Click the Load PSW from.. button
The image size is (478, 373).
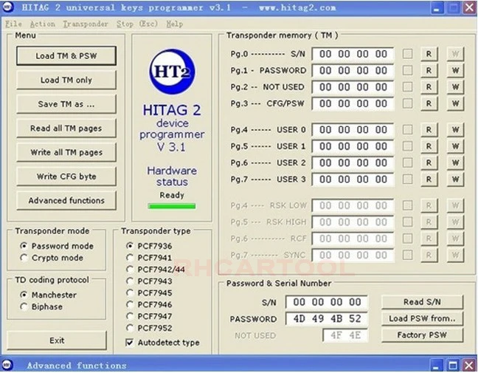(x=422, y=318)
